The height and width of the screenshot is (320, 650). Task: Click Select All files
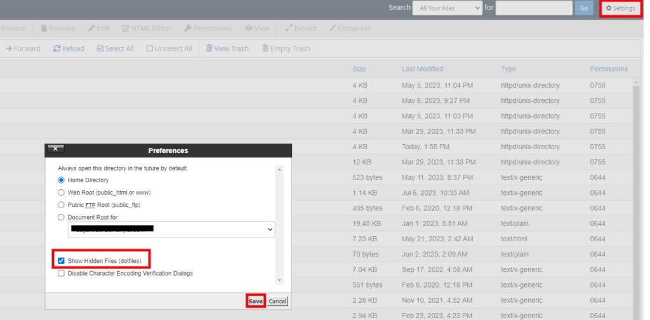[116, 48]
